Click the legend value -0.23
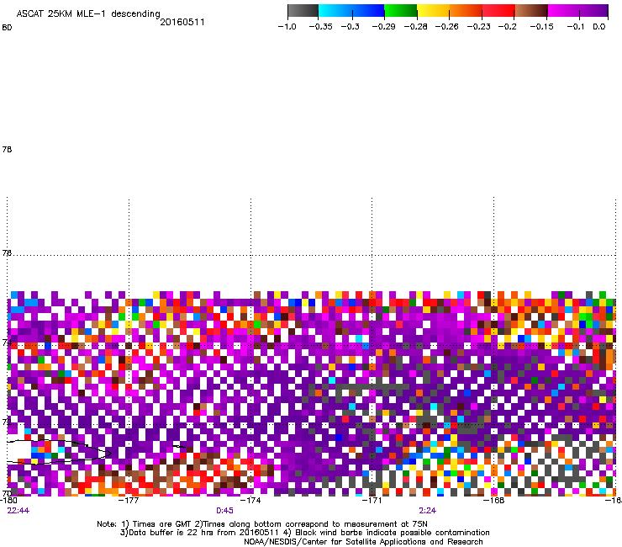 click(479, 27)
